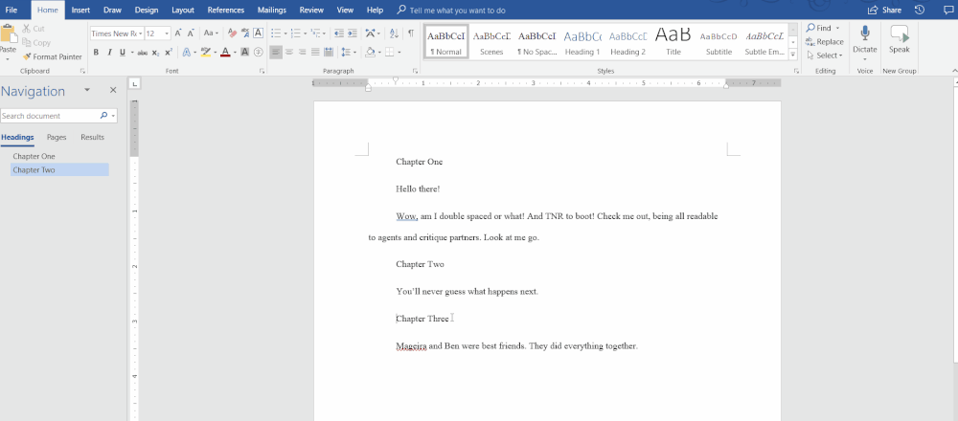Close the Navigation pane

[x=113, y=90]
